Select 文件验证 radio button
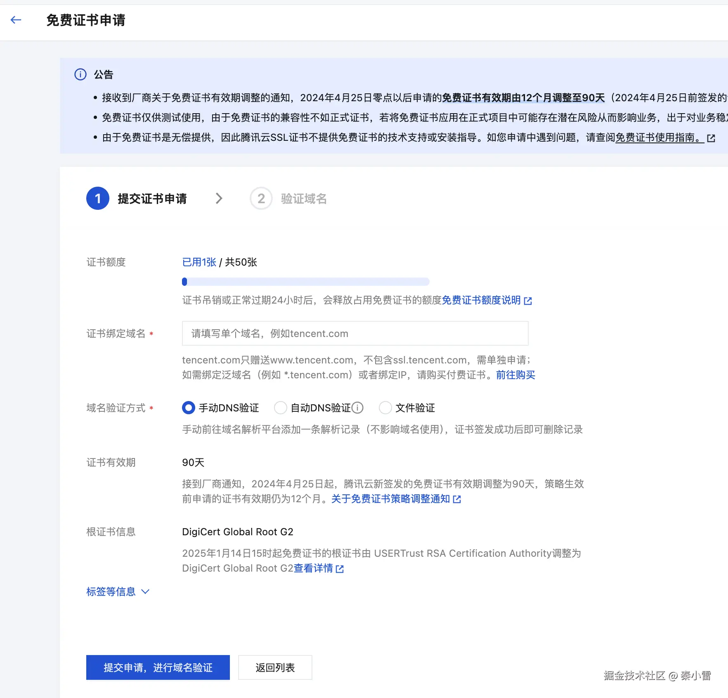Screen dimensions: 728x698 coord(385,408)
